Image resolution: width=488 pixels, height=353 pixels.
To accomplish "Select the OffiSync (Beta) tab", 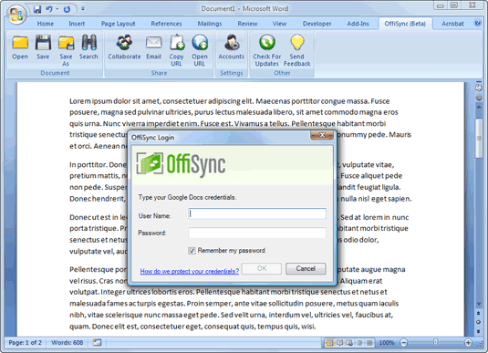I will coord(405,24).
